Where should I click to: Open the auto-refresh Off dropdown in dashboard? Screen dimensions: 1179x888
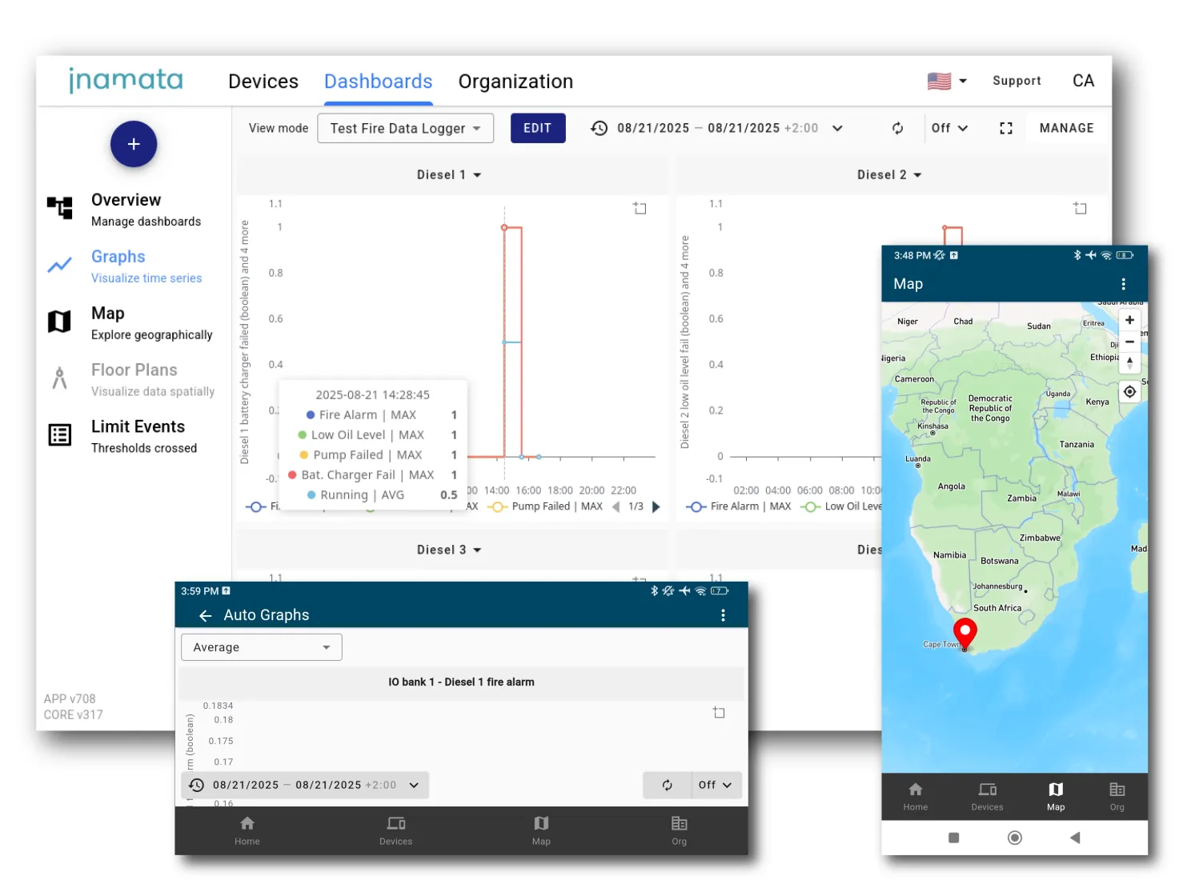[x=949, y=128]
